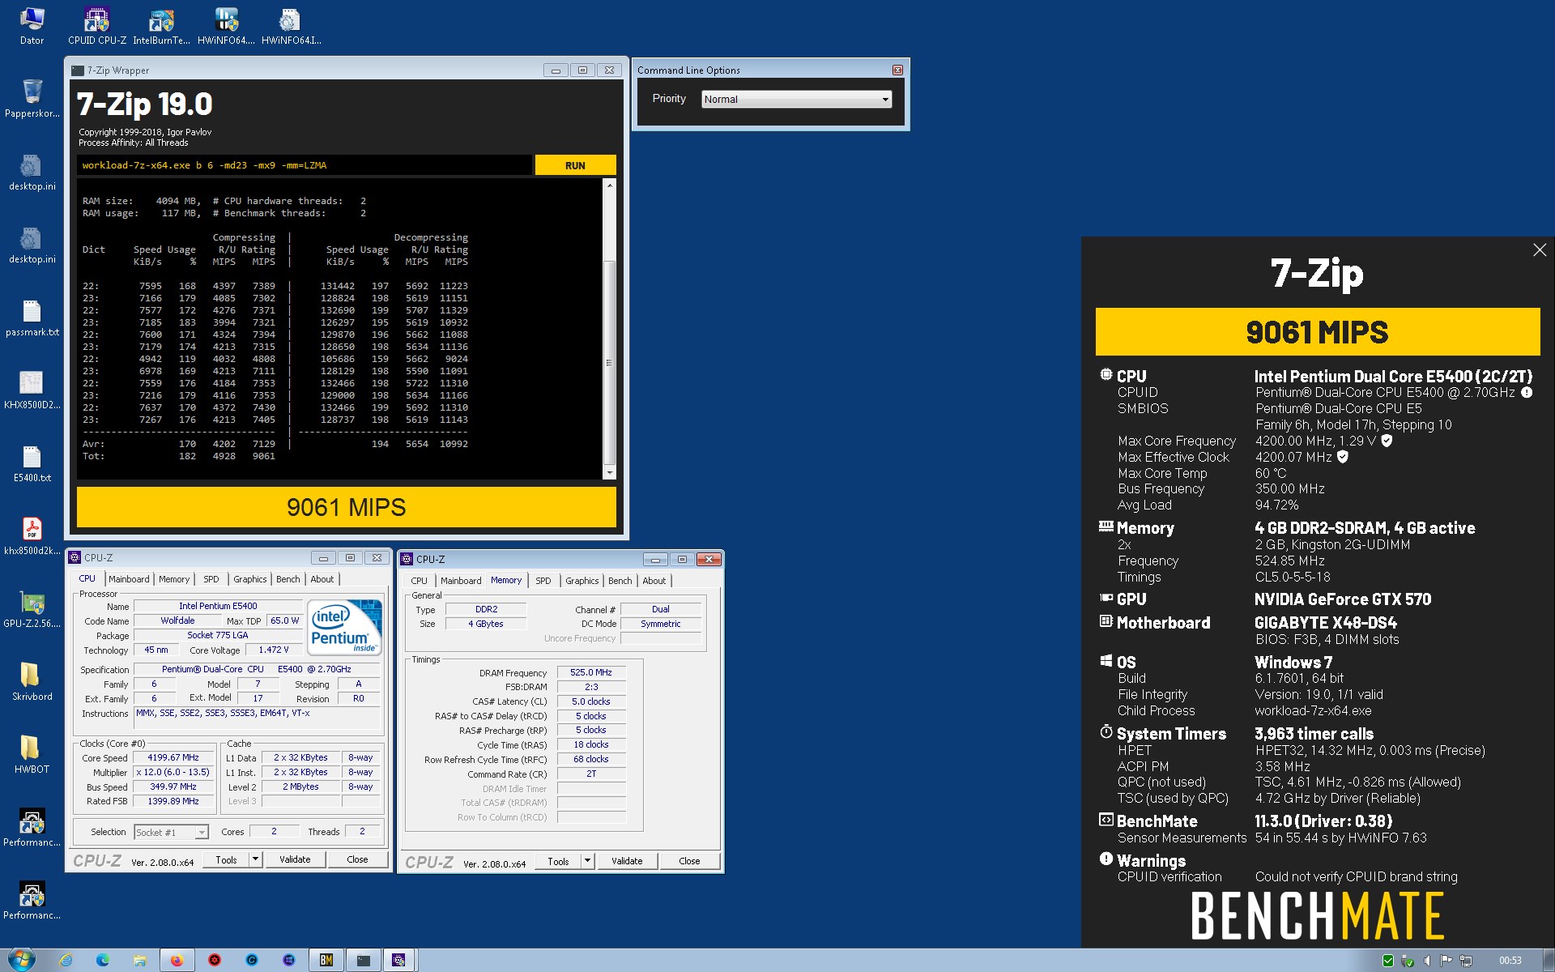Click Validate in left CPU-Z window
Viewport: 1555px width, 972px height.
tap(295, 859)
